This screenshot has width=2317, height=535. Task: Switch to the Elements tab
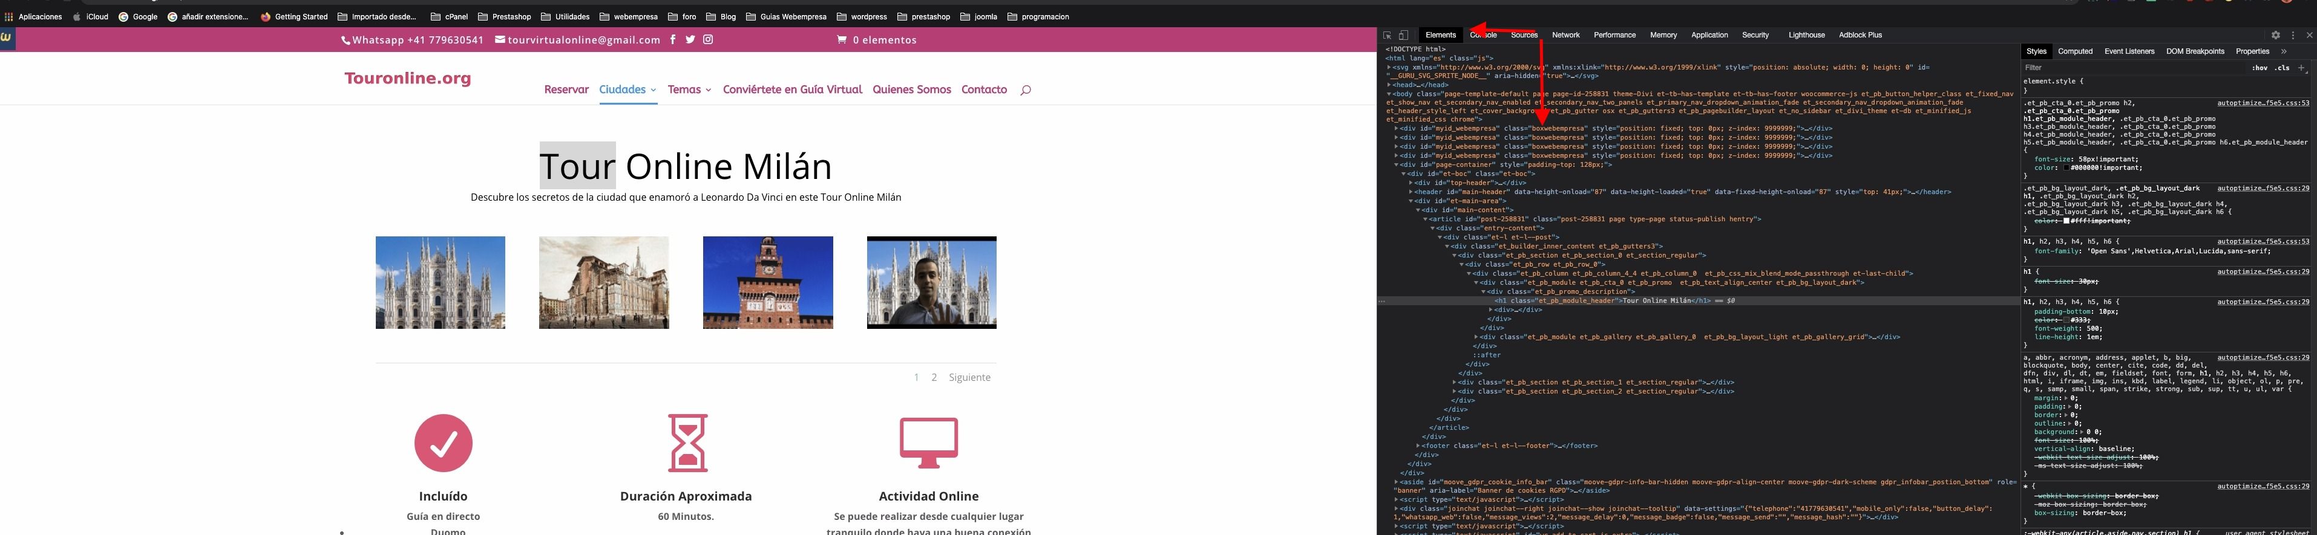1440,35
